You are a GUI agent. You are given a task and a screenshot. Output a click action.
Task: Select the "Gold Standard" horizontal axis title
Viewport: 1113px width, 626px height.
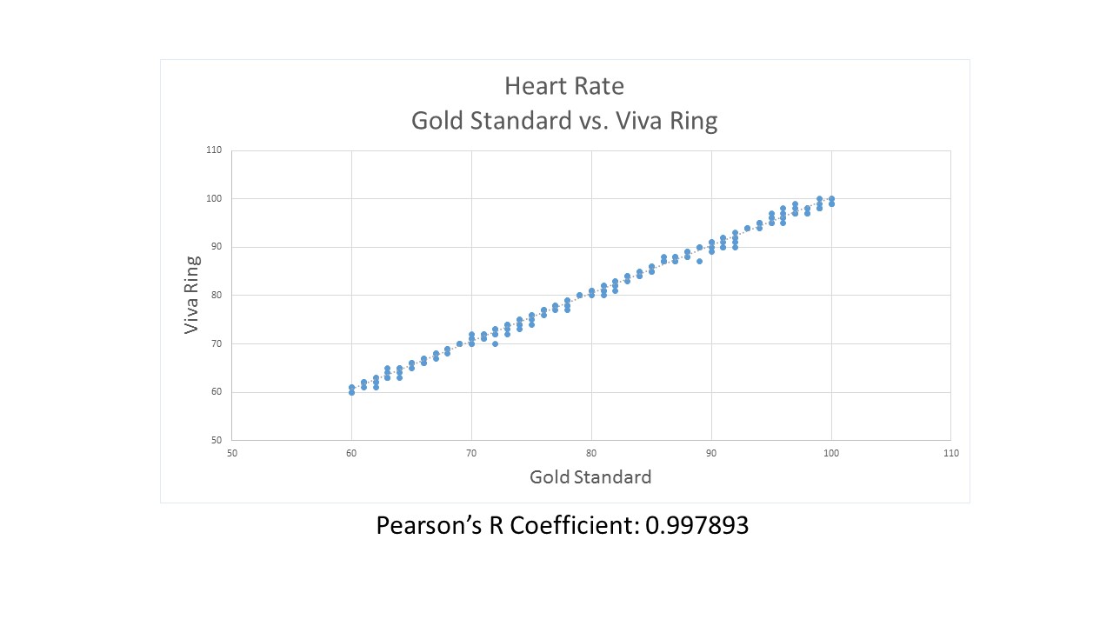pyautogui.click(x=590, y=476)
